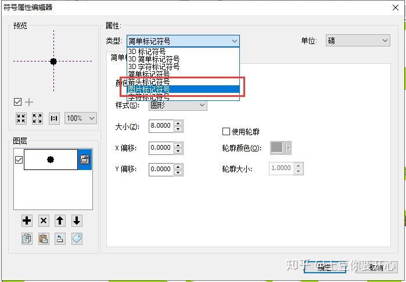The image size is (406, 282).
Task: Click the restore layer icon beside paste
Action: click(x=60, y=238)
